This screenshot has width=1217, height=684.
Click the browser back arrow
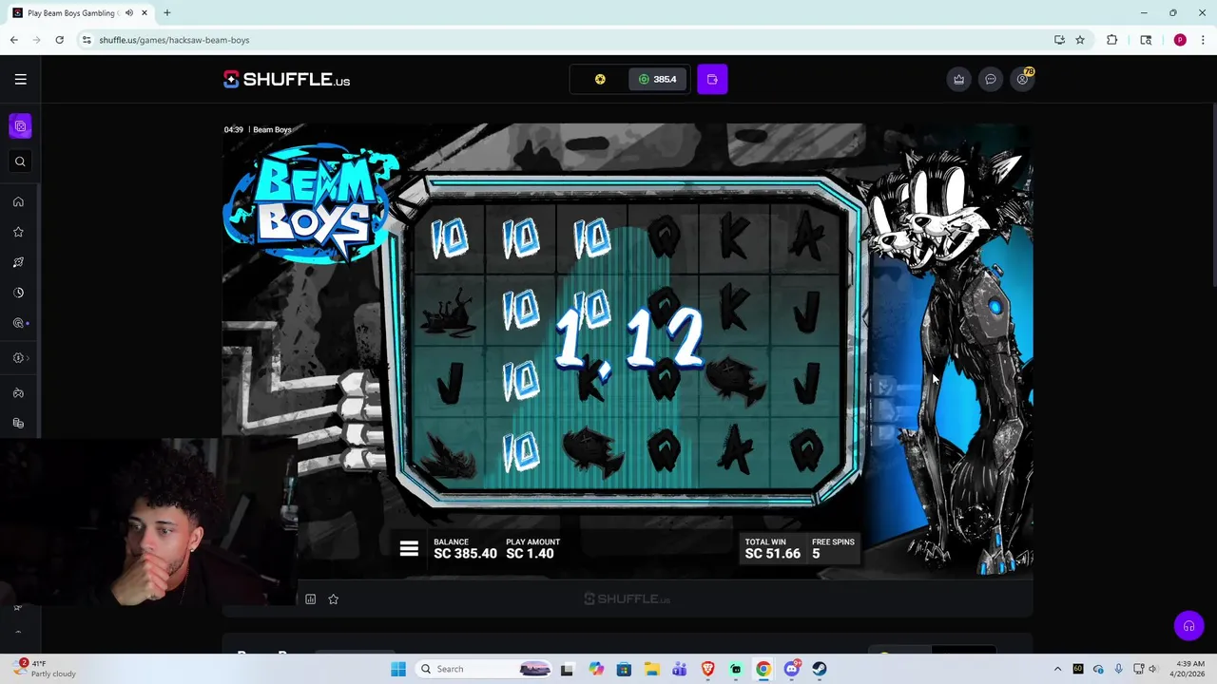[13, 40]
